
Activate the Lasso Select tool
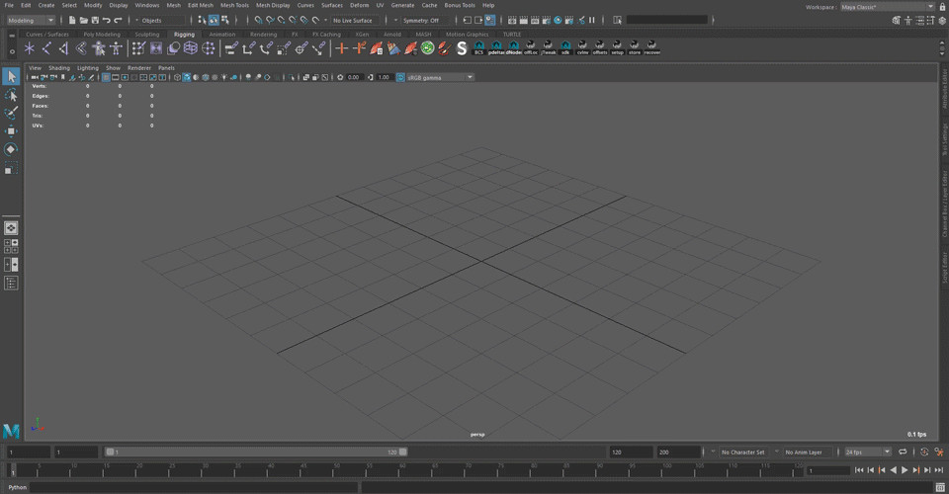tap(11, 95)
